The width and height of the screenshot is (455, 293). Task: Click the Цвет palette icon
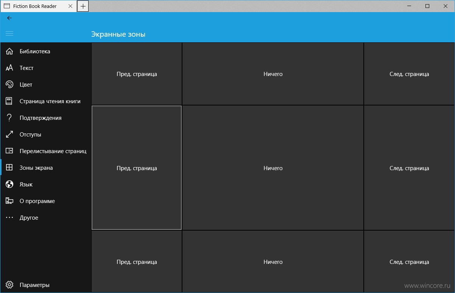coord(9,85)
